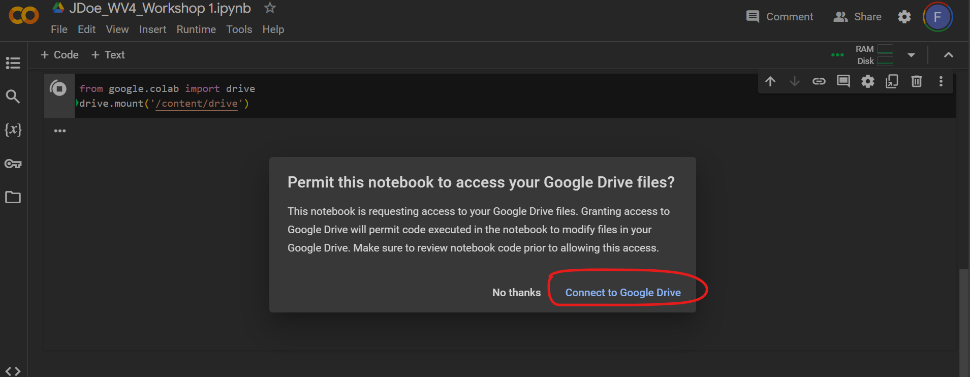970x377 pixels.
Task: Stop the running cell execution
Action: click(58, 89)
